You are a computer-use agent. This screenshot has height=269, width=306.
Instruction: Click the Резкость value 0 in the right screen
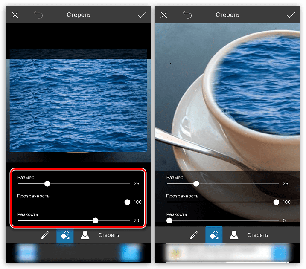[x=284, y=220]
